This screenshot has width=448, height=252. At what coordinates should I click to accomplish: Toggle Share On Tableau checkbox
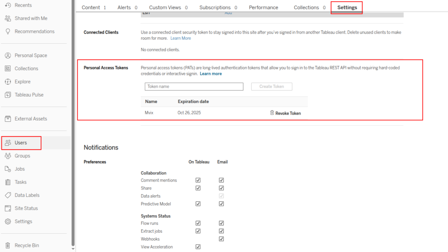click(x=198, y=188)
